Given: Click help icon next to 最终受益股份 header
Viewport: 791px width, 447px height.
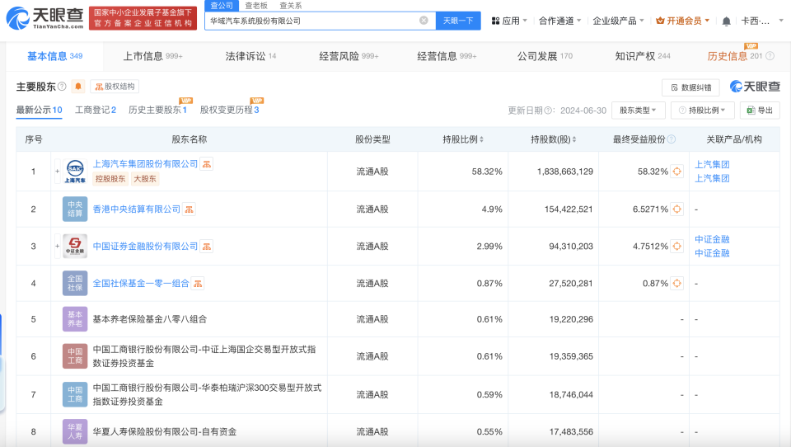Looking at the screenshot, I should [671, 139].
